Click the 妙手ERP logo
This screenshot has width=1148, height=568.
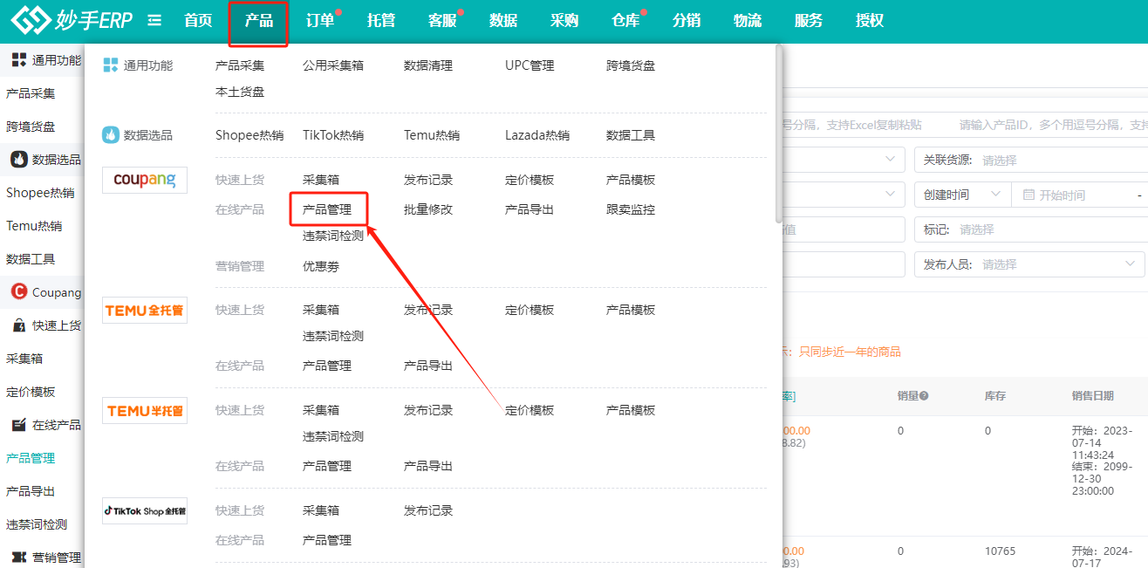(x=72, y=19)
